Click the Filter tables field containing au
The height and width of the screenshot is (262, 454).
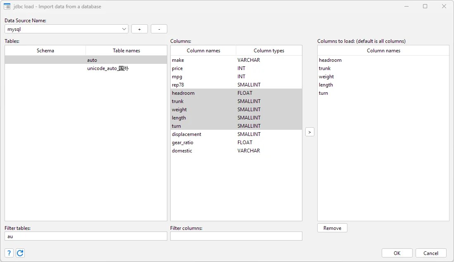tap(86, 236)
